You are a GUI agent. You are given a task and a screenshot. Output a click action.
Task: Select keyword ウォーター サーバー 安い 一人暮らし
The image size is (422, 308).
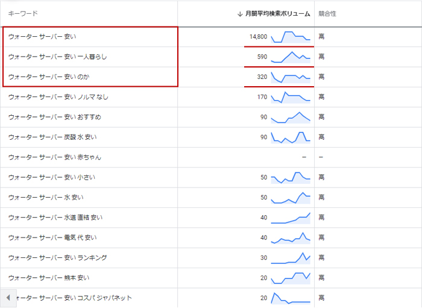point(57,57)
